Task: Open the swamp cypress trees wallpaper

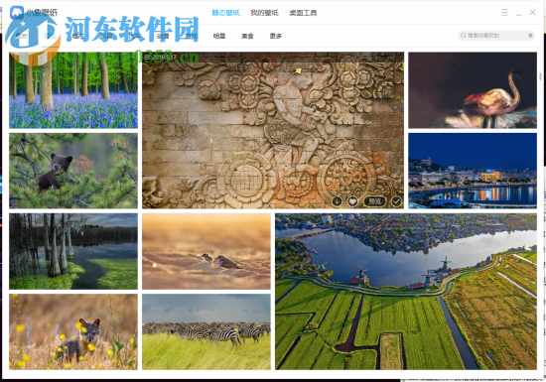Action: click(73, 251)
